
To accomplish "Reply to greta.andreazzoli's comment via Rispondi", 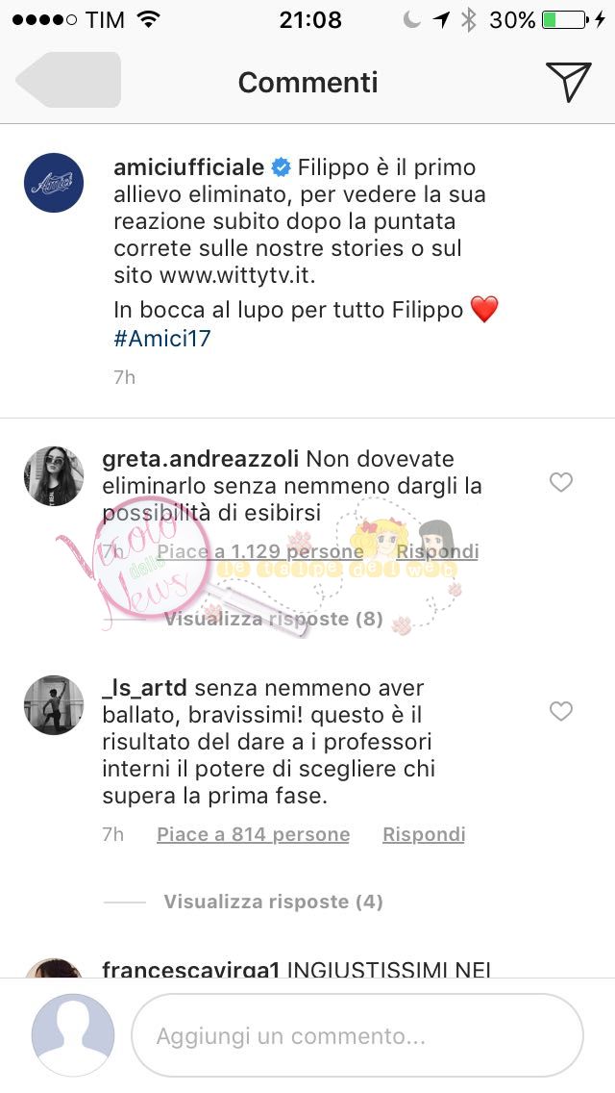I will pos(437,551).
